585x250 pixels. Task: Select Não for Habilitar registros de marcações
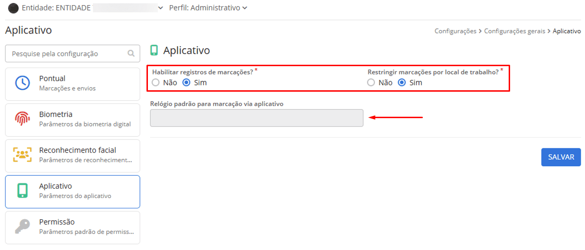[x=156, y=82]
